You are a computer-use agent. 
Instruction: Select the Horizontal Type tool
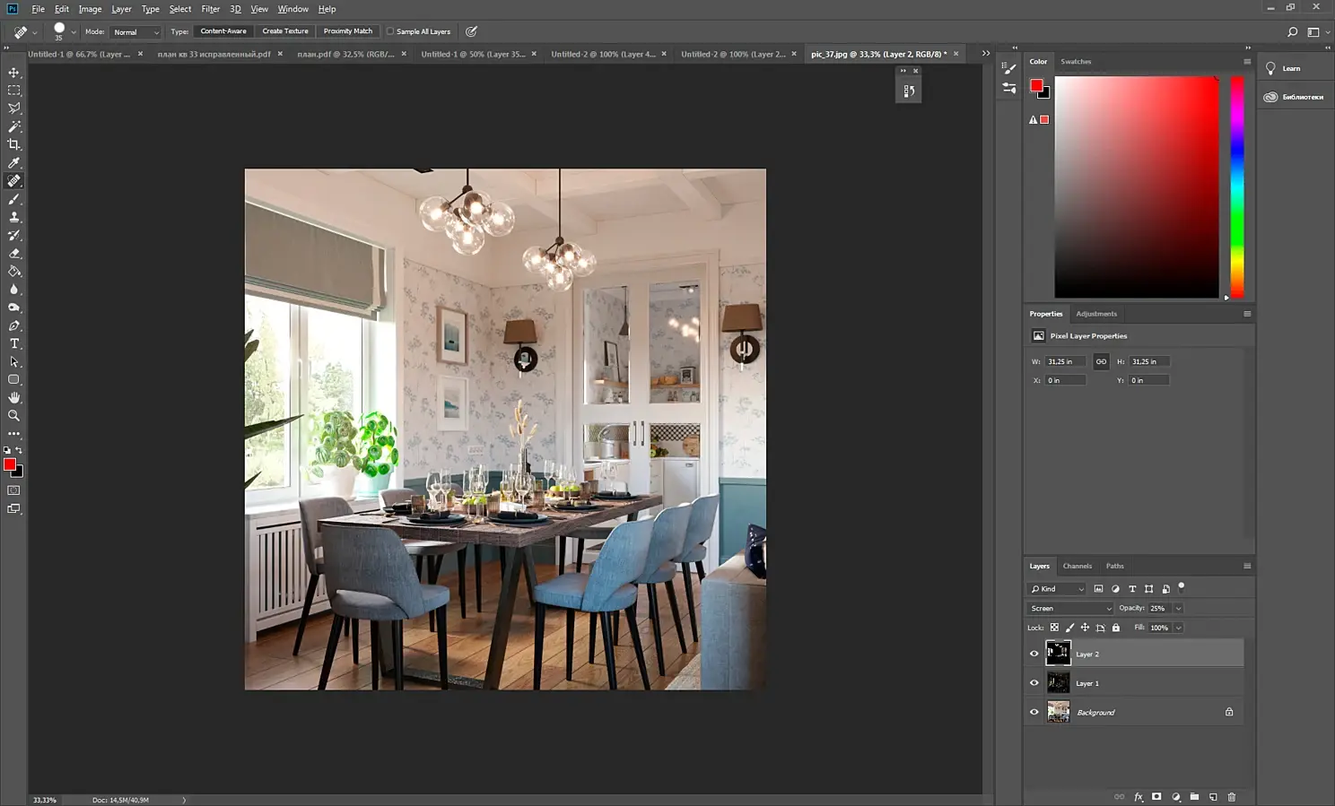pyautogui.click(x=13, y=343)
